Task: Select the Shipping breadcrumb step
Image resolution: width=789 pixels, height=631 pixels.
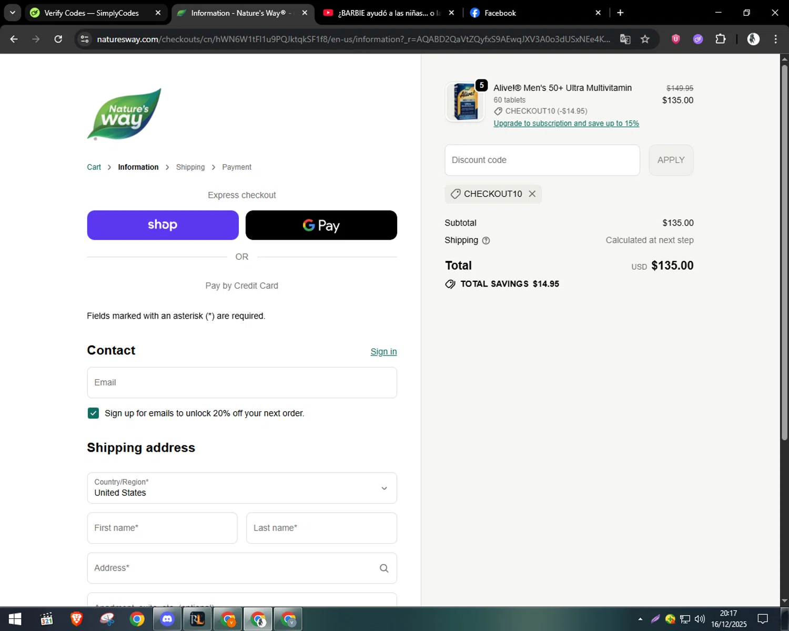Action: point(190,167)
